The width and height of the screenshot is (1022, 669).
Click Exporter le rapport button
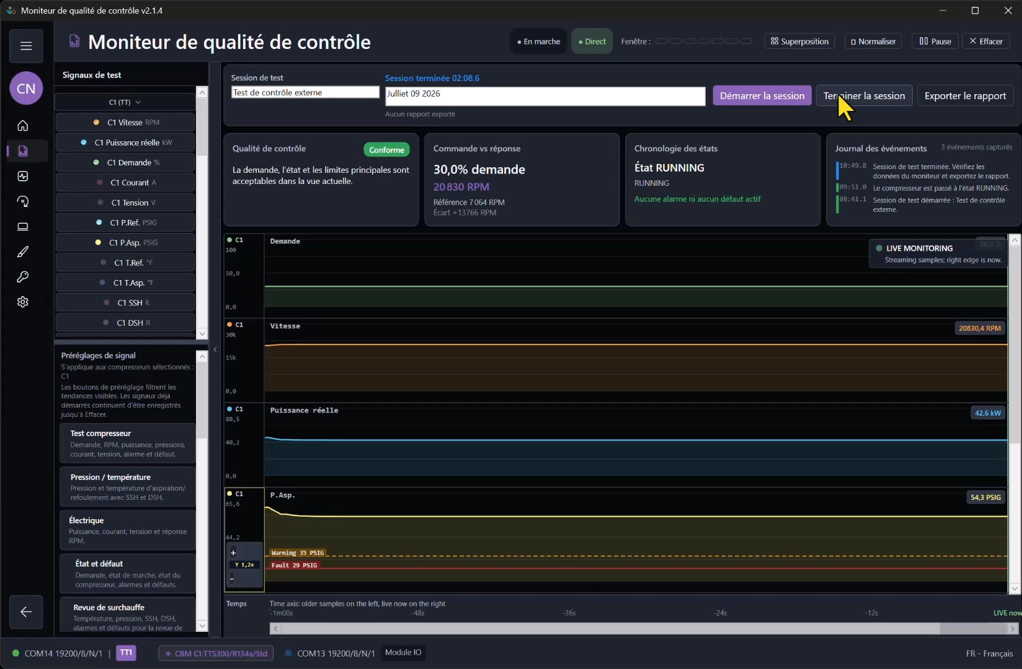(965, 96)
